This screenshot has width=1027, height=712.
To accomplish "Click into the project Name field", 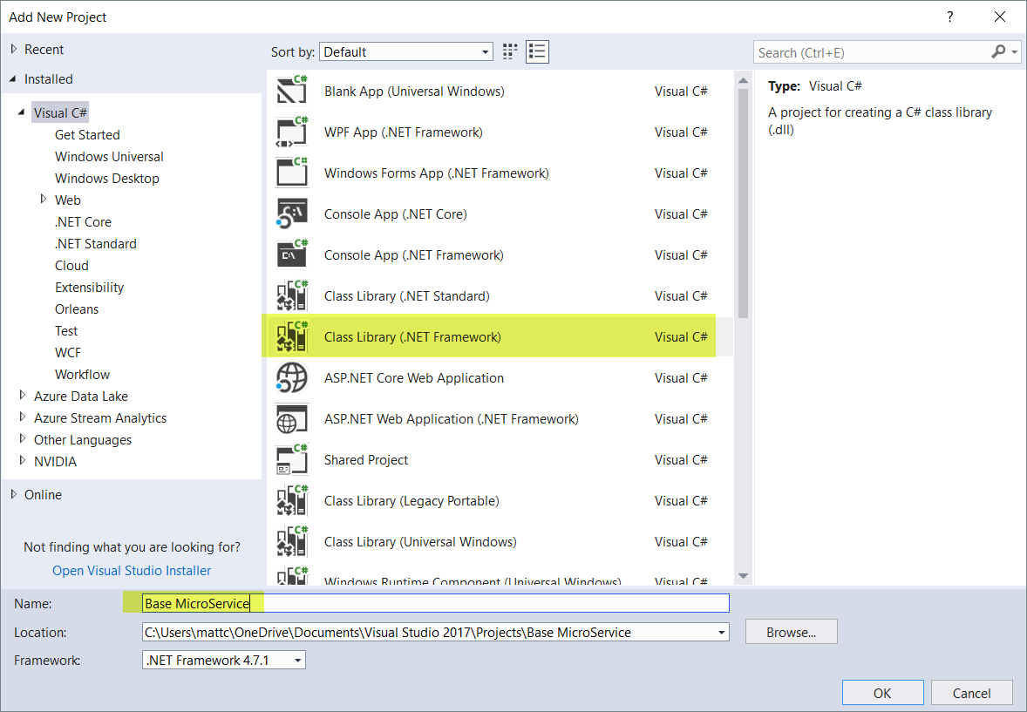I will pyautogui.click(x=436, y=603).
